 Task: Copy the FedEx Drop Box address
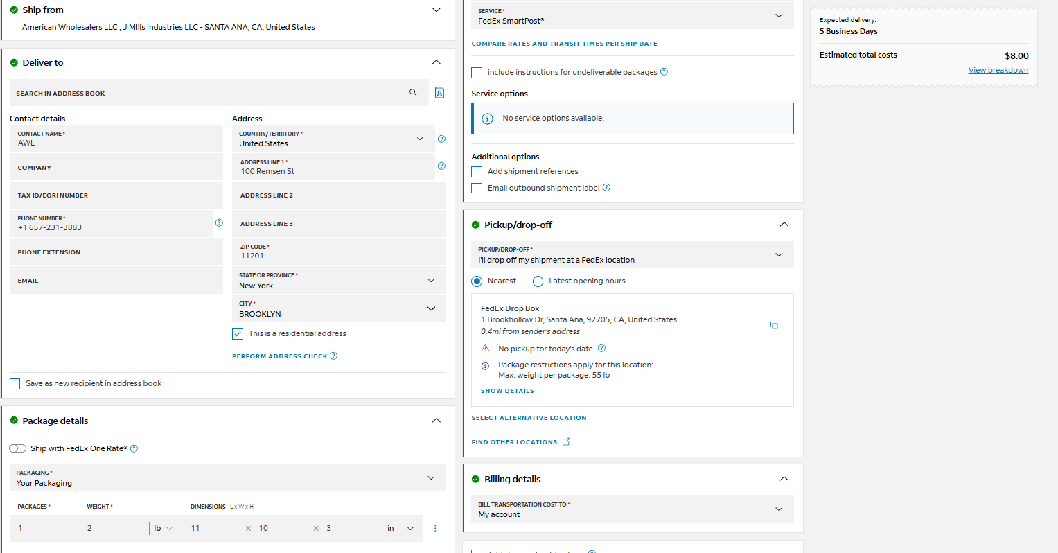pos(774,325)
